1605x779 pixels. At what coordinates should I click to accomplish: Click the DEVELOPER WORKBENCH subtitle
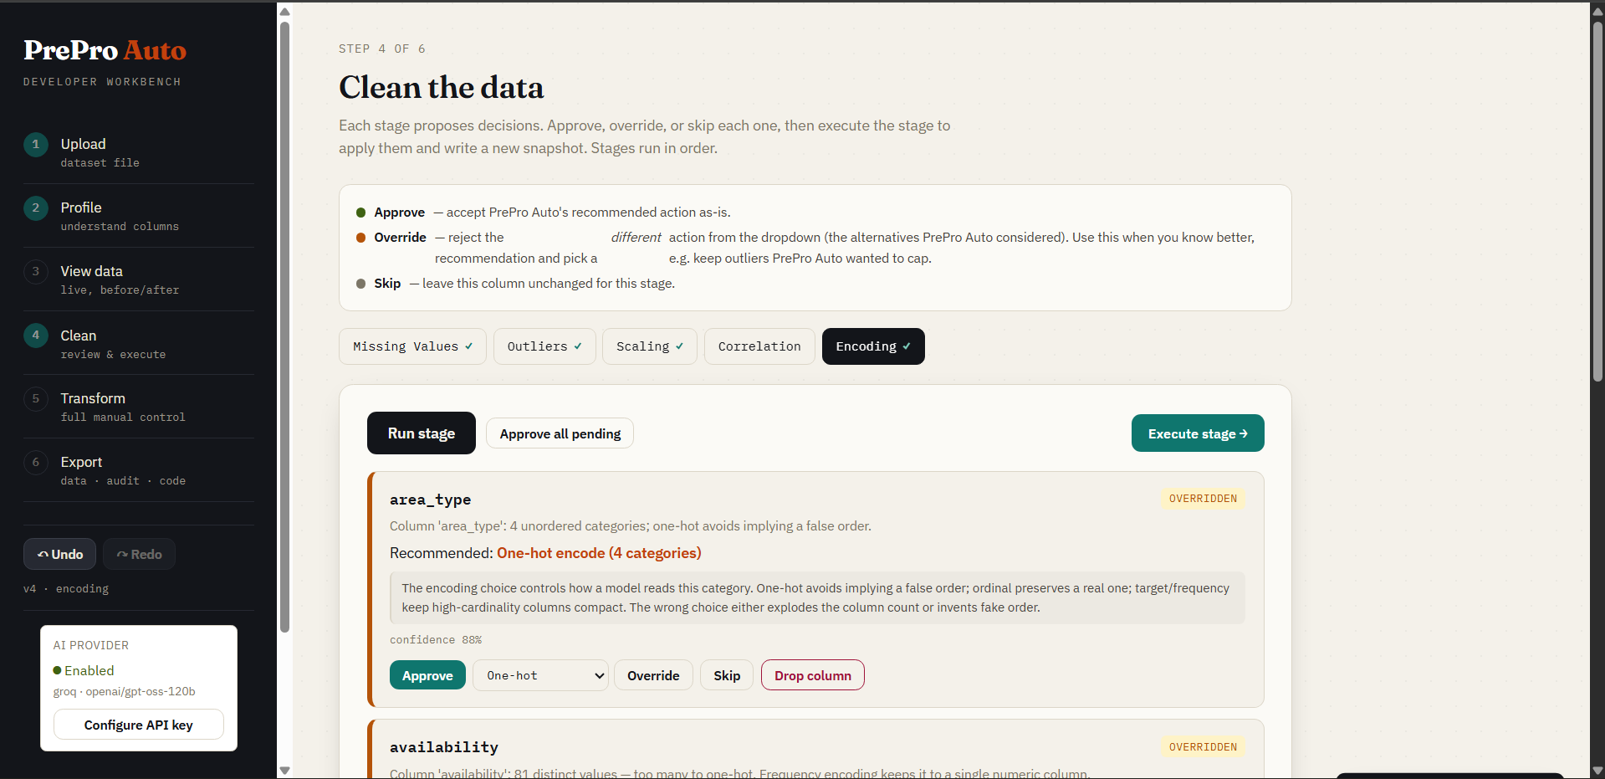pos(102,82)
